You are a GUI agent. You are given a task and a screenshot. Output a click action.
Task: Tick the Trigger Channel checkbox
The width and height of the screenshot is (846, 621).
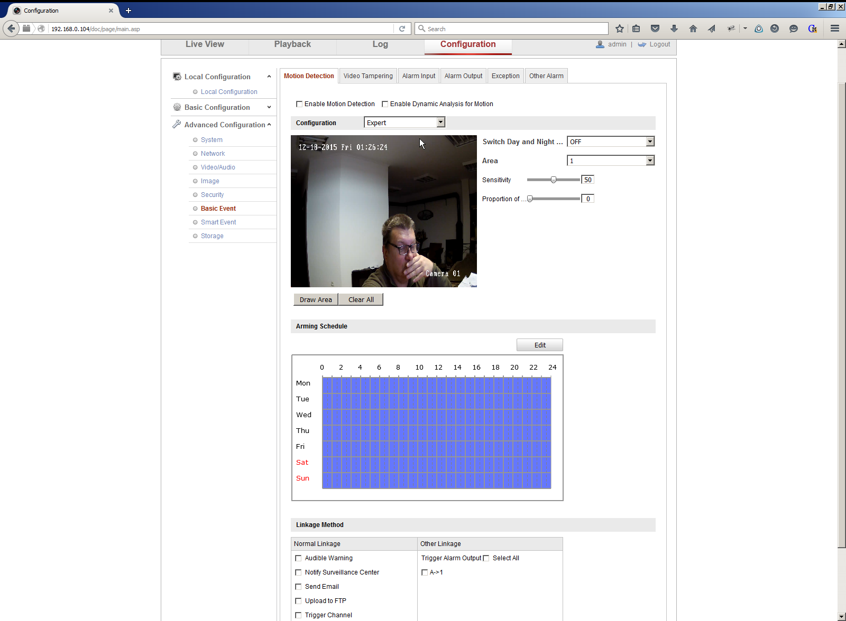pyautogui.click(x=298, y=615)
